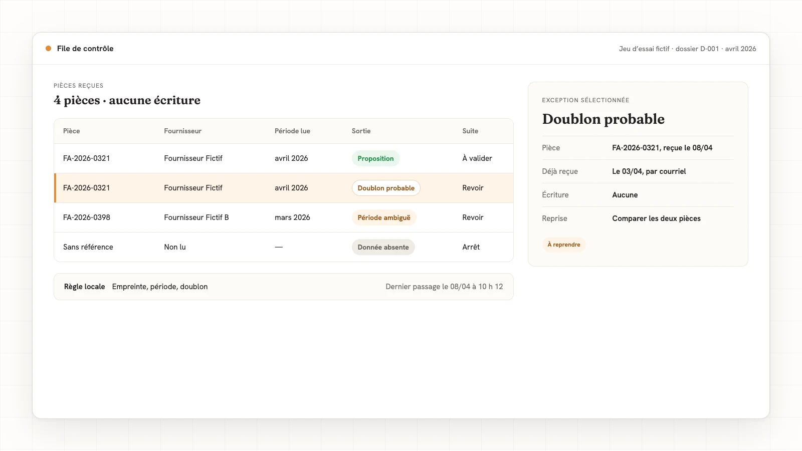
Task: Click "Dernier passage le 08/04 à 10 h 12"
Action: tap(444, 287)
